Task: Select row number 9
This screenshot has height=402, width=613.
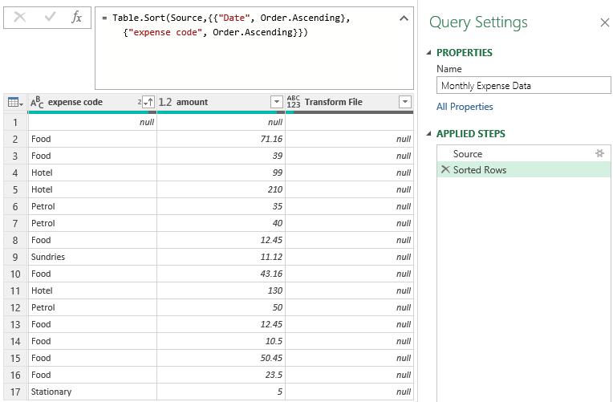Action: tap(15, 257)
